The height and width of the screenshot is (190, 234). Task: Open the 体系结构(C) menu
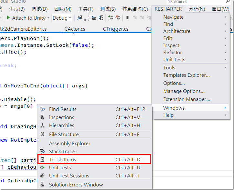(135, 9)
